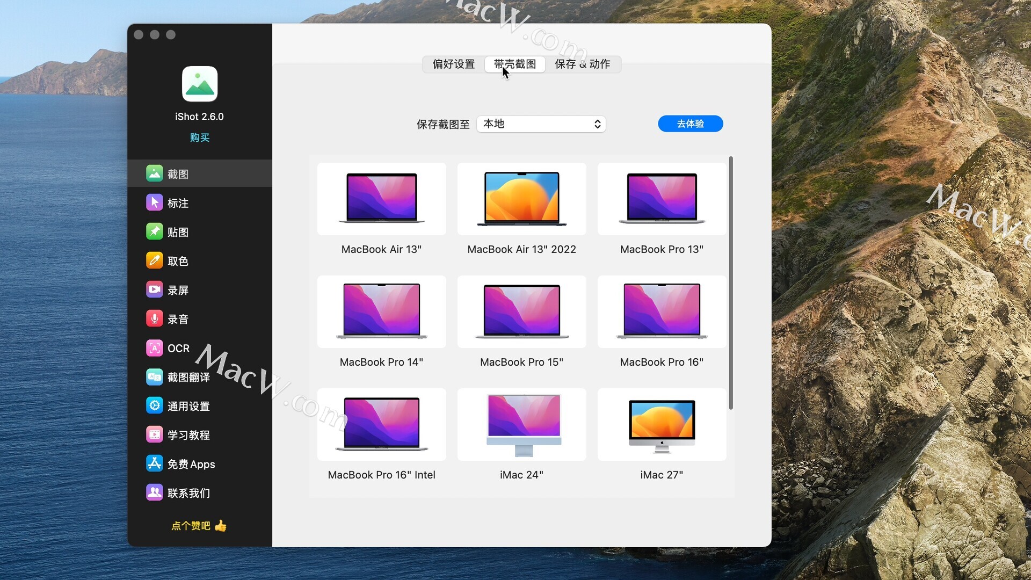Switch to the 保存 & 动作 tab
The width and height of the screenshot is (1031, 580).
tap(583, 64)
